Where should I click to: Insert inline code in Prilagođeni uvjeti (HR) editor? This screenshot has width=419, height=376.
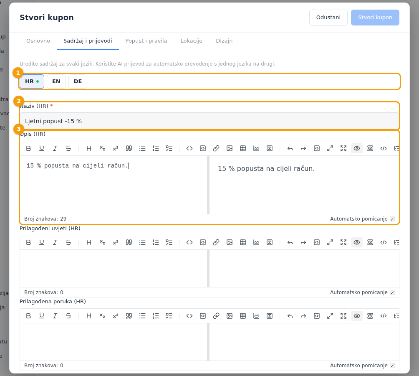189,242
